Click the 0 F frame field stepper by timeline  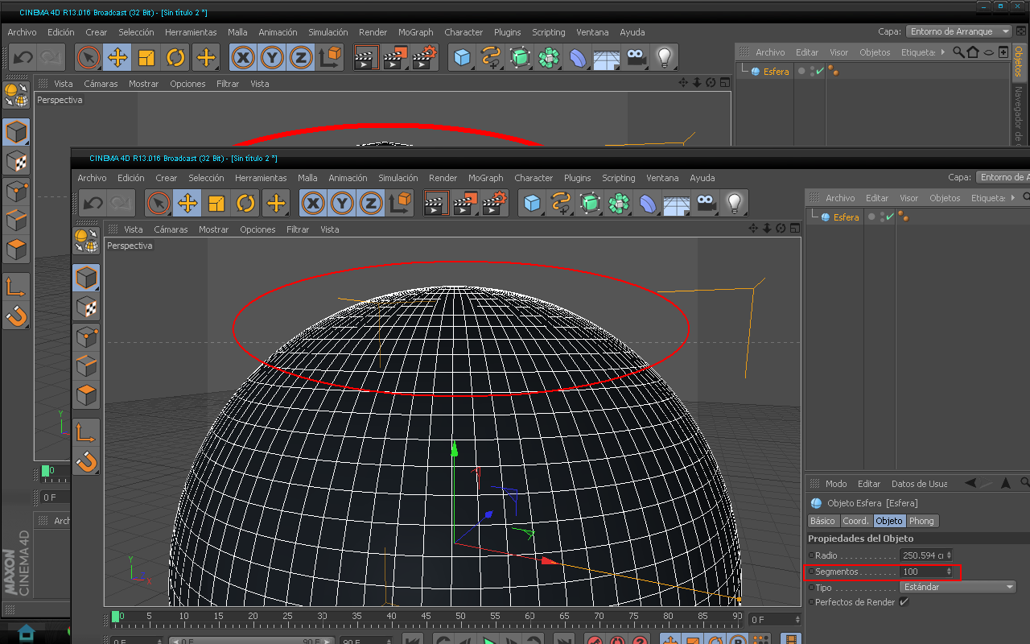pos(797,619)
